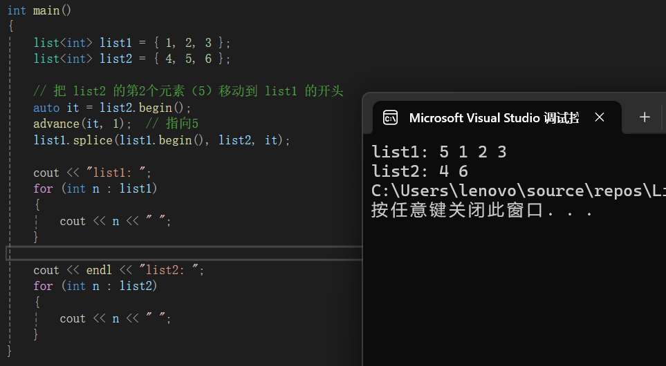Close the Microsoft Visual Studio debug console tab

[600, 117]
